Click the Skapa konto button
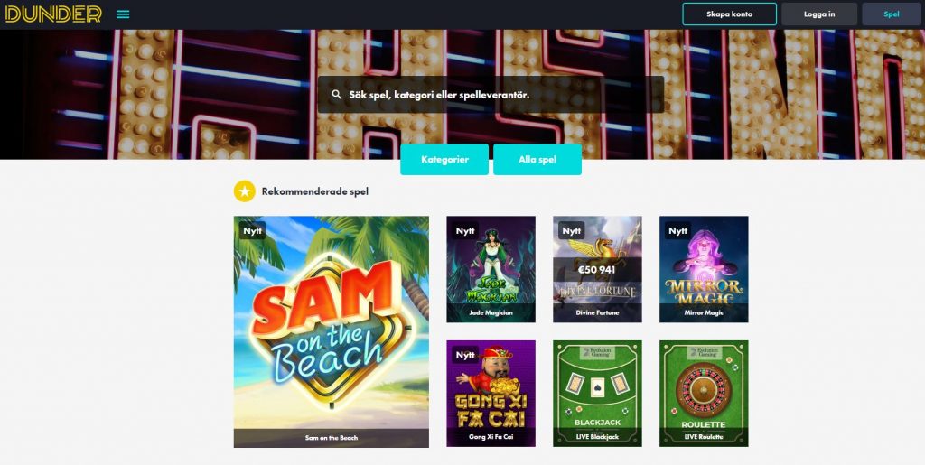This screenshot has width=925, height=465. [729, 14]
